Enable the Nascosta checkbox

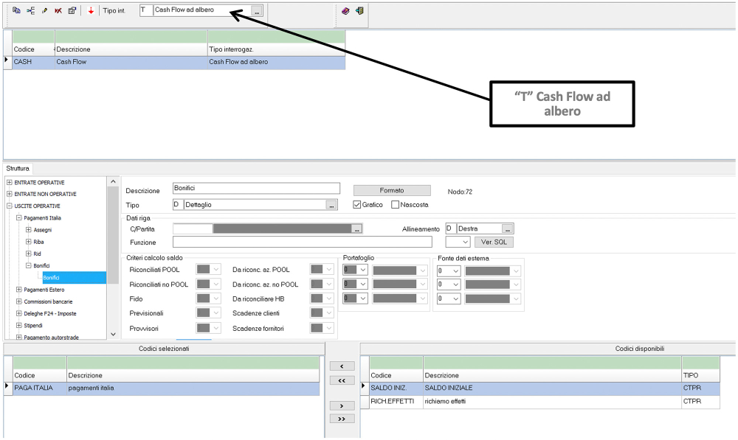coord(393,205)
